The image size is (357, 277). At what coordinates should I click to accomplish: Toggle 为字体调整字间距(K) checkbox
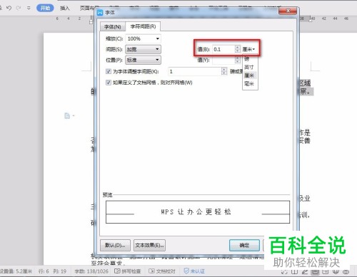[109, 71]
